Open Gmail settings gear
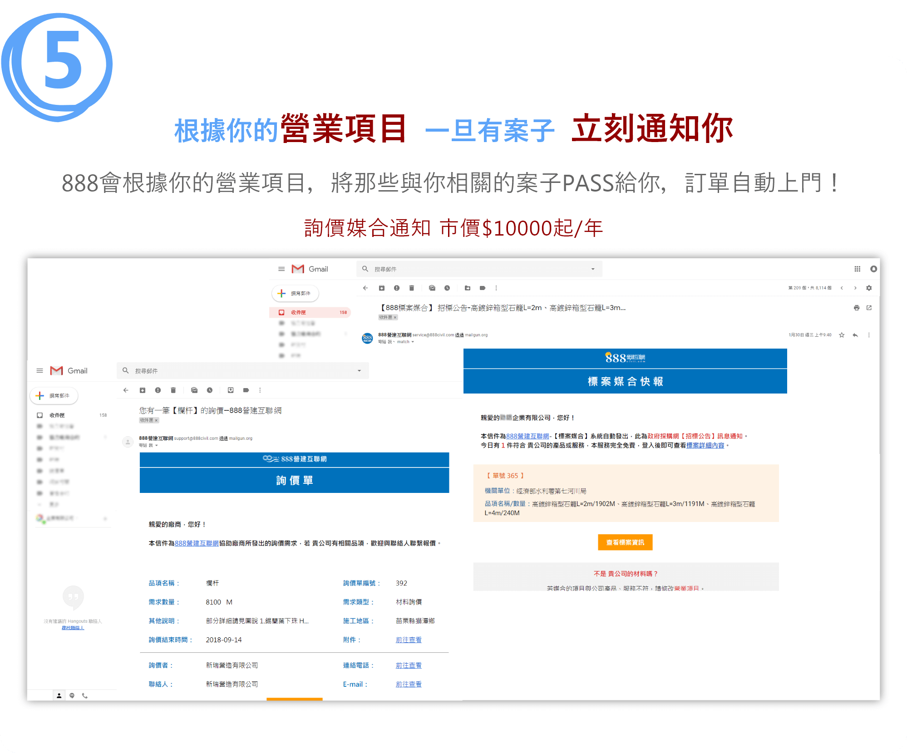This screenshot has width=907, height=753. [869, 288]
